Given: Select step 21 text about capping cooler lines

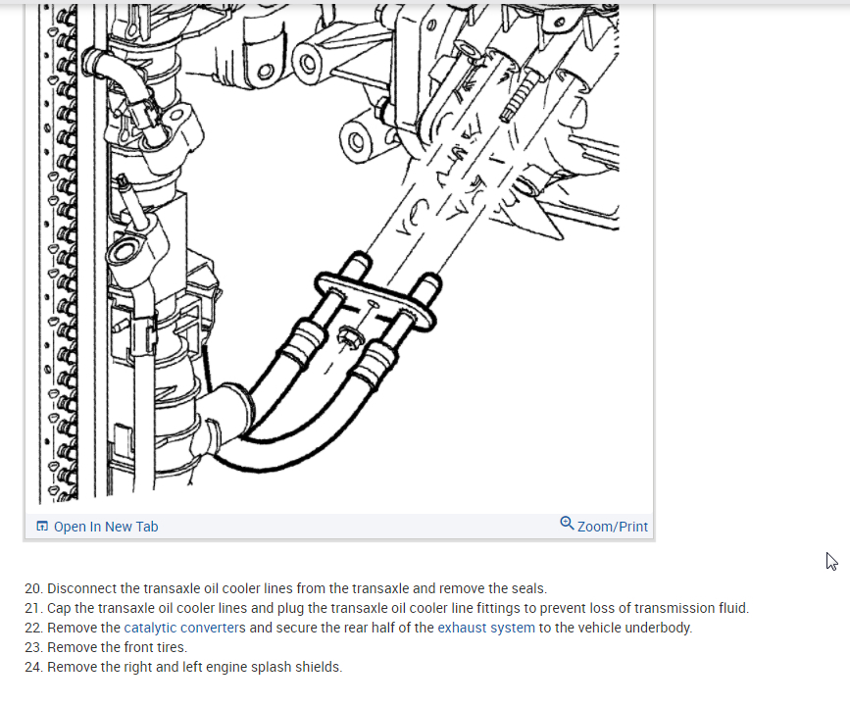Looking at the screenshot, I should [398, 608].
